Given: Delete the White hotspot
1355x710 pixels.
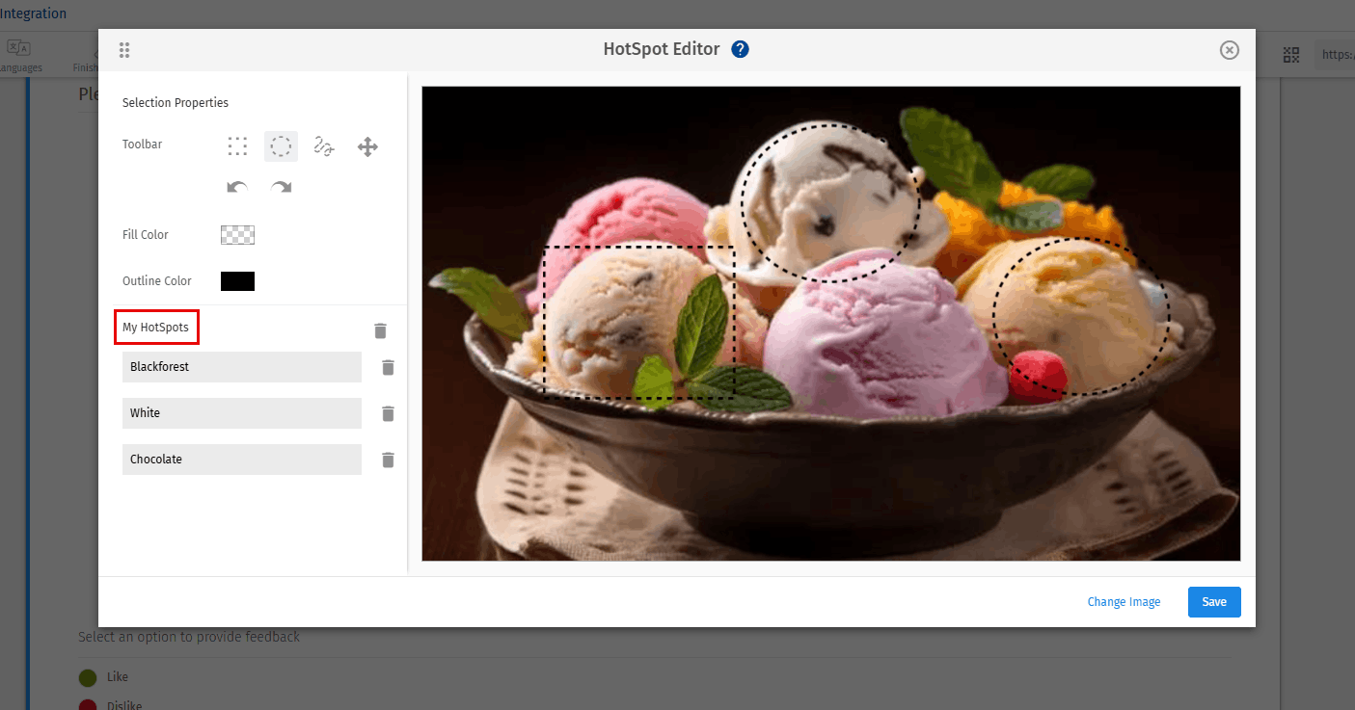Looking at the screenshot, I should pos(388,413).
